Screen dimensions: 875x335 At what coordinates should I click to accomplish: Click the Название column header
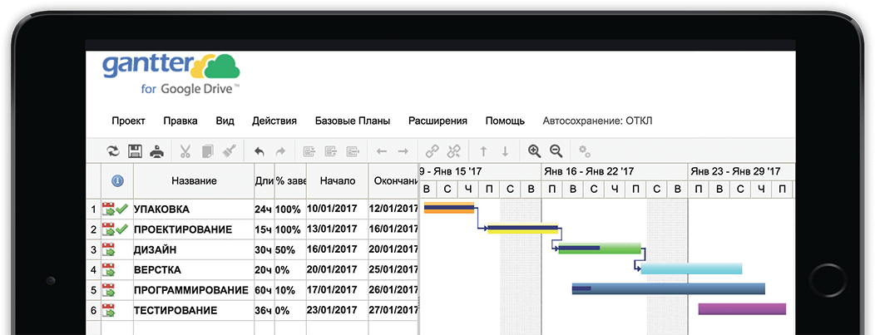pos(194,180)
